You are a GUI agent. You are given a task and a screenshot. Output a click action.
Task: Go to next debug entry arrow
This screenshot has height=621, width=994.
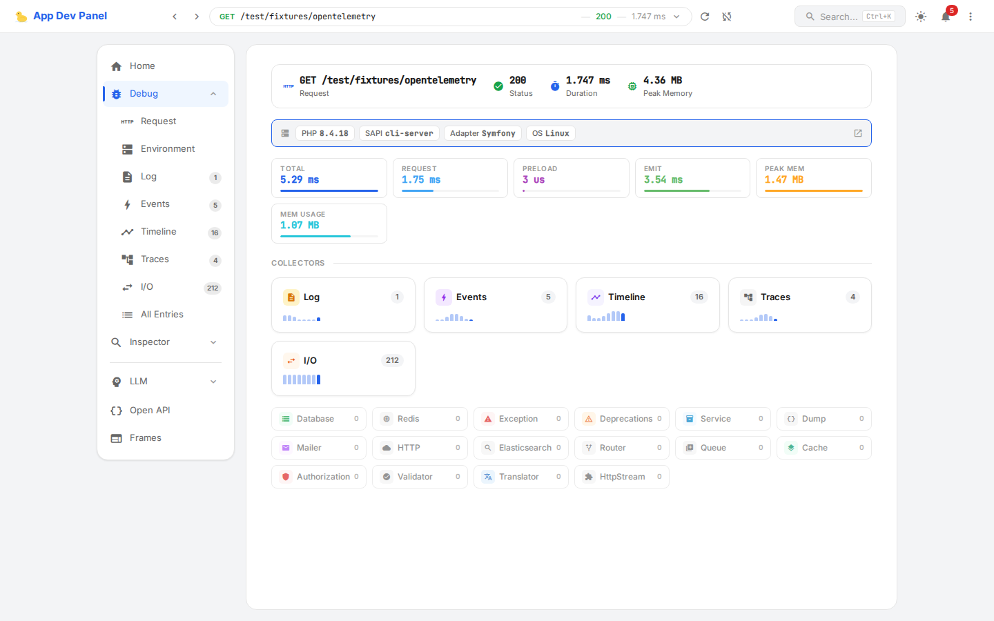pyautogui.click(x=197, y=17)
